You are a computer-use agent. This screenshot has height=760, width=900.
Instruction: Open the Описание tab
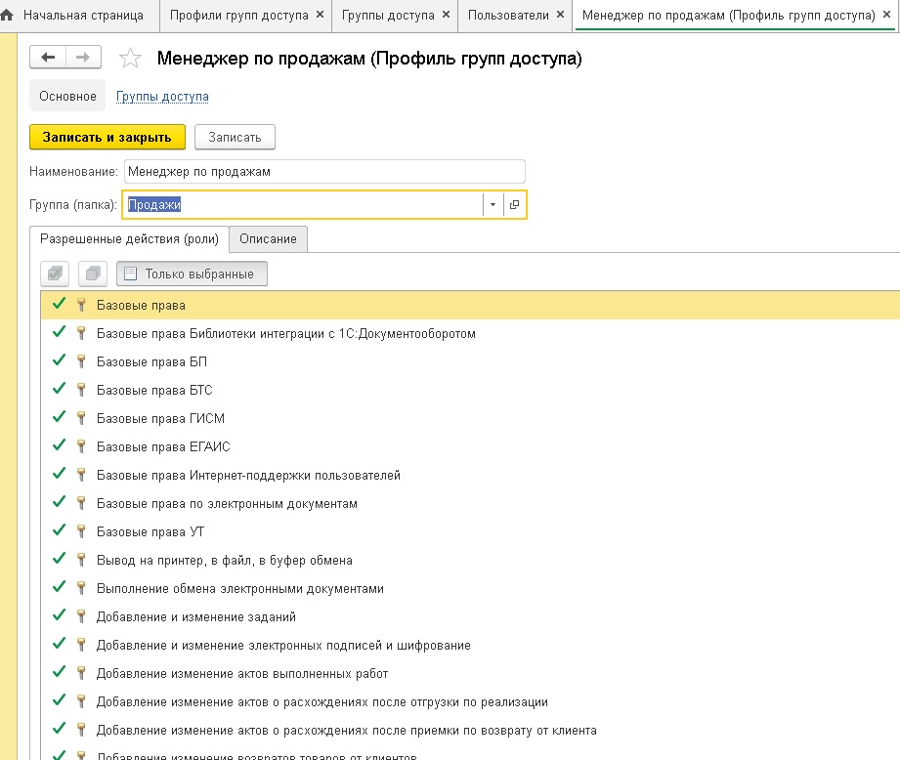(x=268, y=239)
